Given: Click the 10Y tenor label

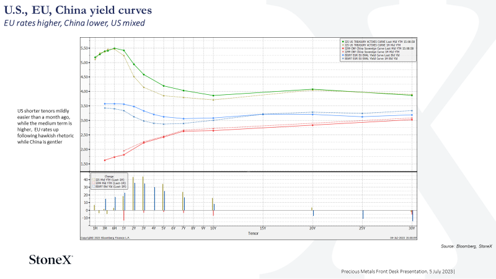Looking at the screenshot, I should pyautogui.click(x=213, y=228).
